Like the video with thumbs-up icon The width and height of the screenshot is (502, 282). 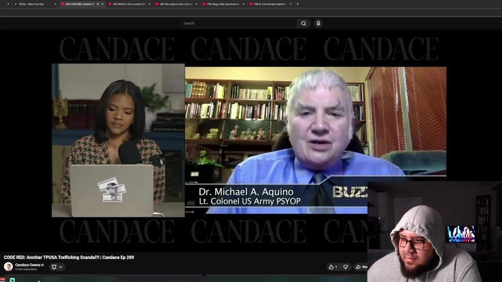pos(333,267)
